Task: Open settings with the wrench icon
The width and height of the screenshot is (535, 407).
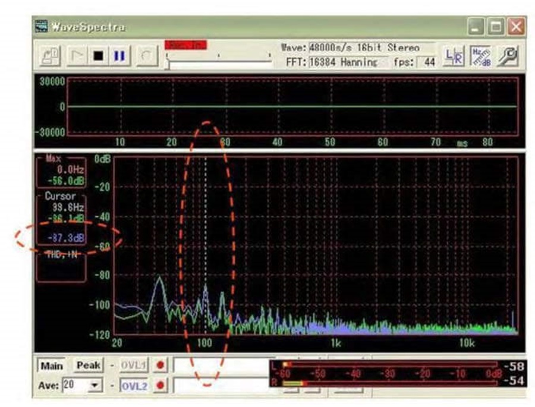Action: click(x=508, y=56)
